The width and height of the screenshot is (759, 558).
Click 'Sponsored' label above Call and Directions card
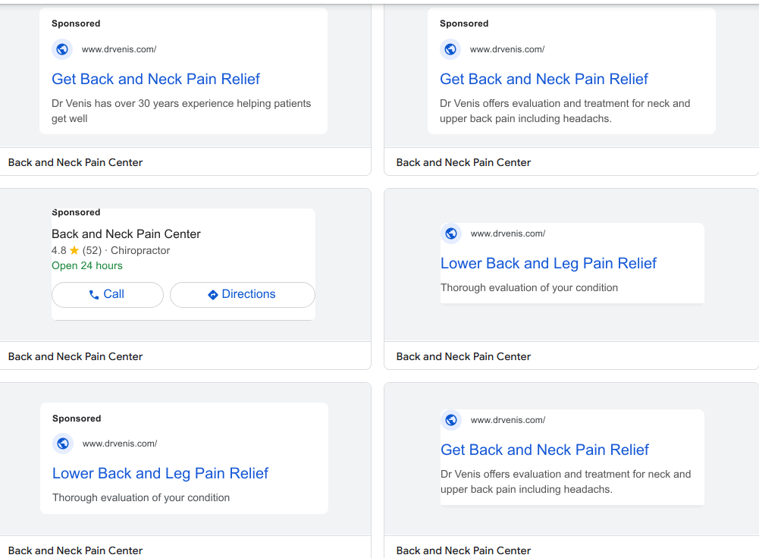(76, 212)
